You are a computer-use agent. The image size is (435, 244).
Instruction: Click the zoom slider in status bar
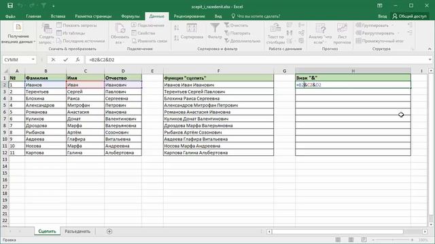click(393, 239)
